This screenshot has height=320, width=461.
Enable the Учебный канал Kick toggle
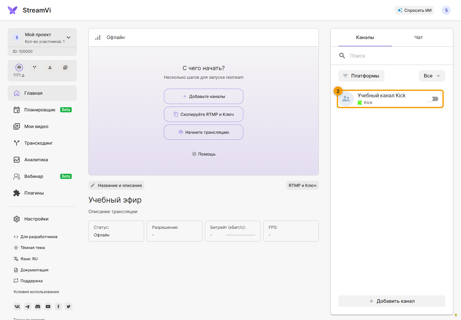(x=433, y=99)
